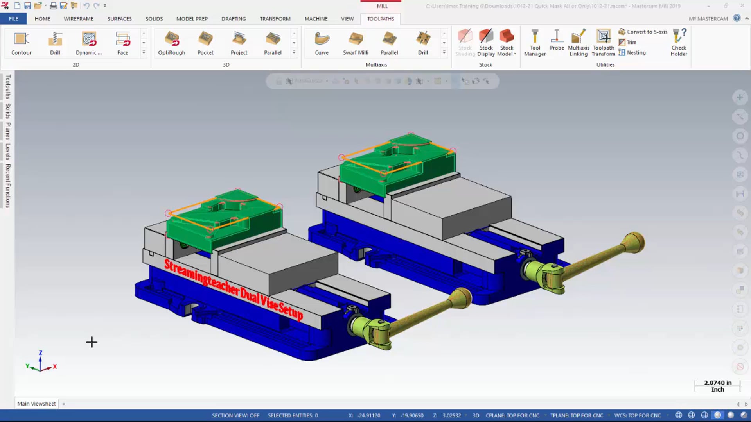Run Check Holder

click(679, 43)
